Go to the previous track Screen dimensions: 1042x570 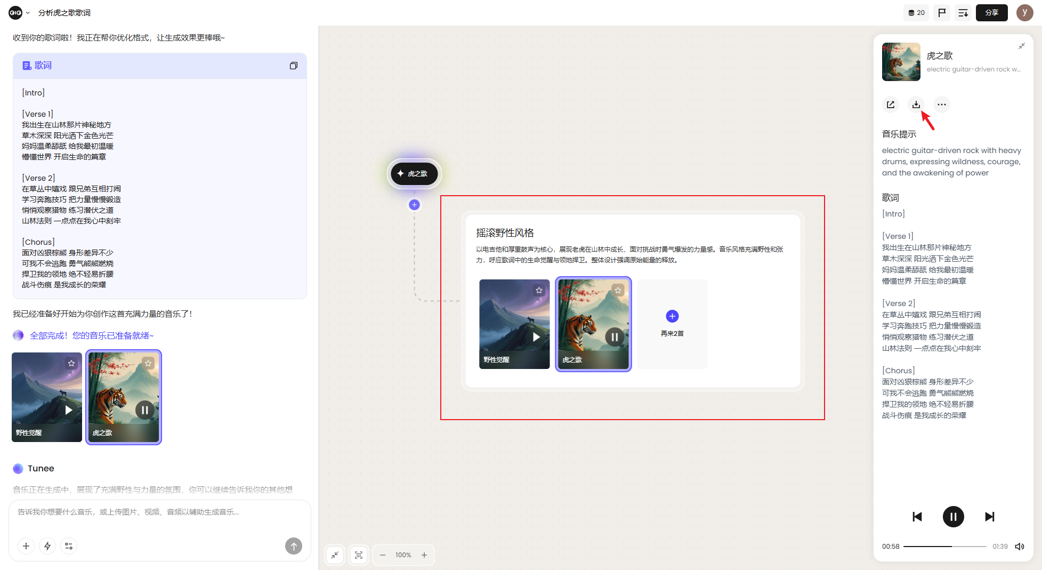pyautogui.click(x=917, y=517)
